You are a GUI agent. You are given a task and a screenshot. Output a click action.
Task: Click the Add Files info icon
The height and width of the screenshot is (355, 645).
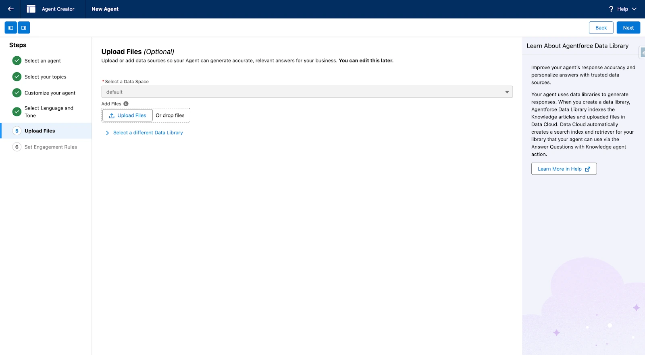(126, 104)
